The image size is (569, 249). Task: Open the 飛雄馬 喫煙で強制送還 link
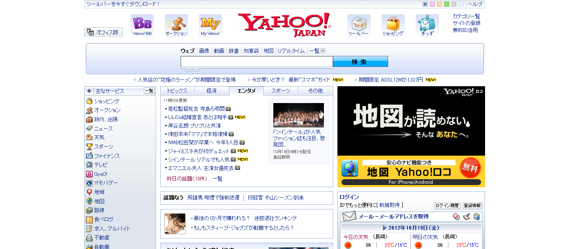pos(213,198)
